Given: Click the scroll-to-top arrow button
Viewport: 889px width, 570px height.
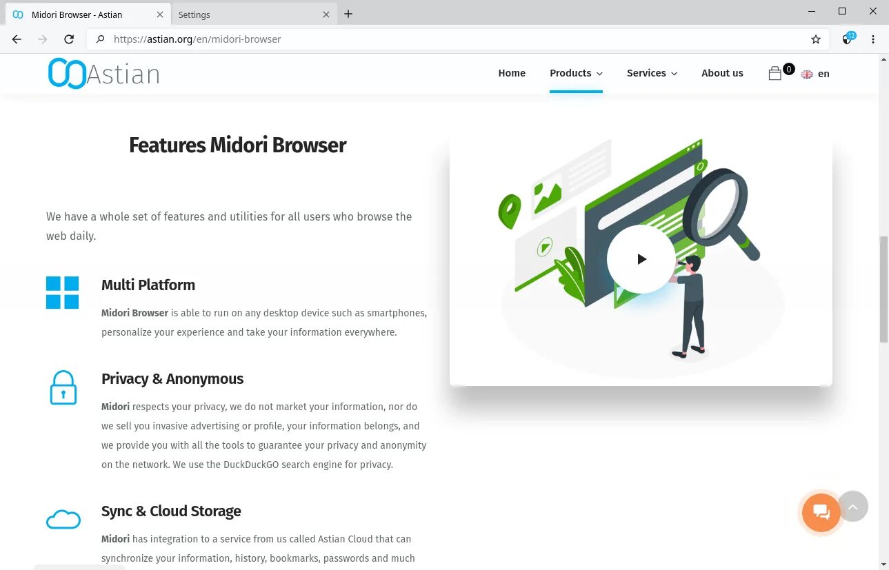Looking at the screenshot, I should 852,507.
